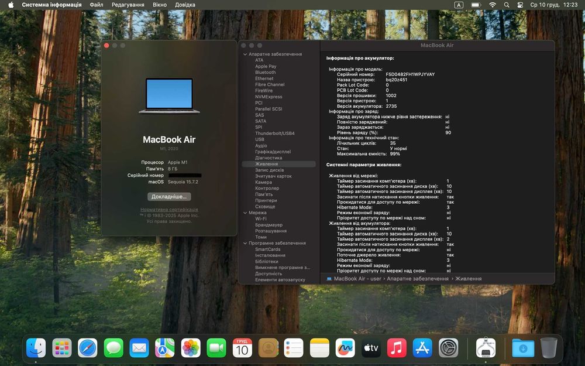Click the Докладніше… button
This screenshot has height=366, width=585.
tap(169, 196)
